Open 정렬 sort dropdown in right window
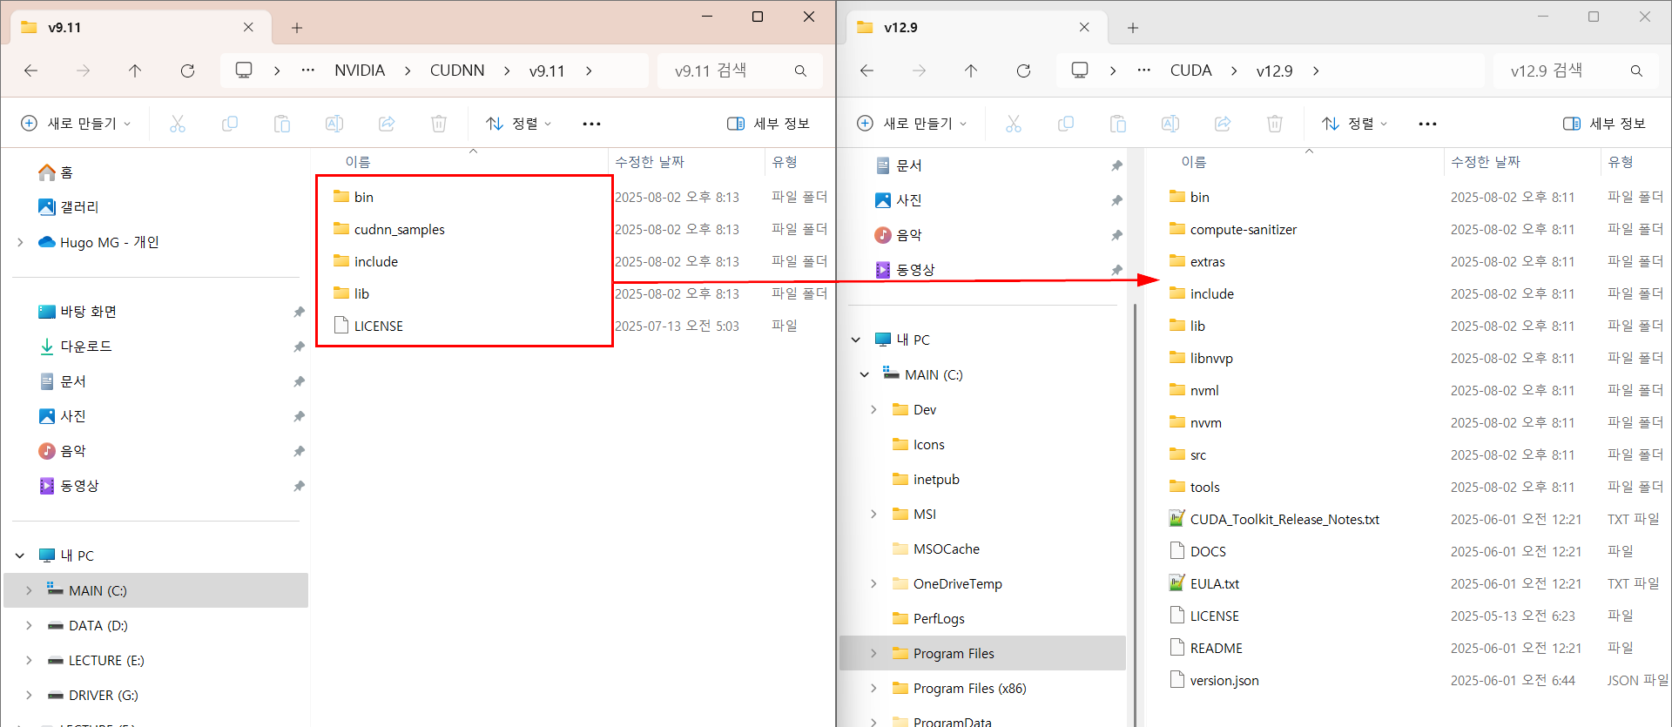The height and width of the screenshot is (727, 1672). pyautogui.click(x=1355, y=124)
